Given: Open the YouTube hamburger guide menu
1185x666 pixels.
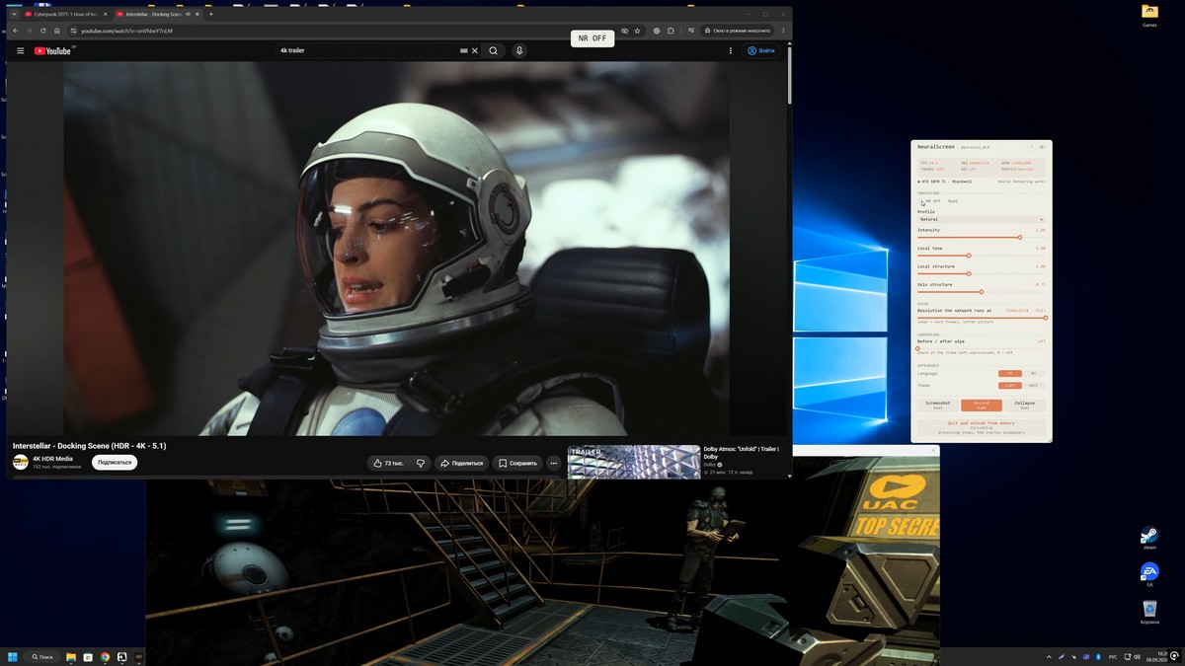Looking at the screenshot, I should coord(20,50).
